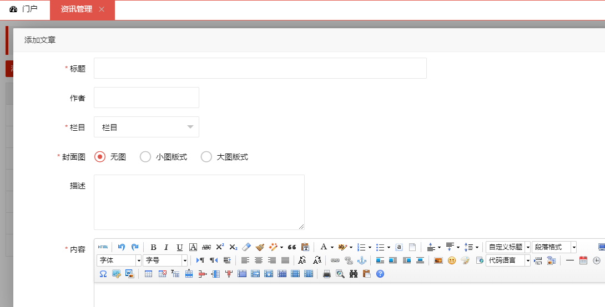This screenshot has width=605, height=307.
Task: Click the undo arrow icon
Action: [122, 247]
